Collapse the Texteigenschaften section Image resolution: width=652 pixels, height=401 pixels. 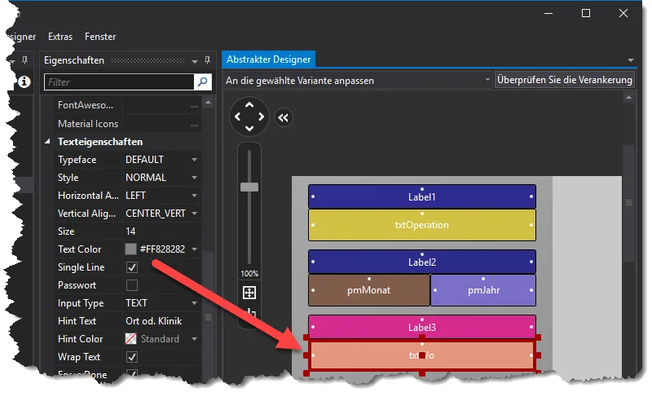point(47,142)
